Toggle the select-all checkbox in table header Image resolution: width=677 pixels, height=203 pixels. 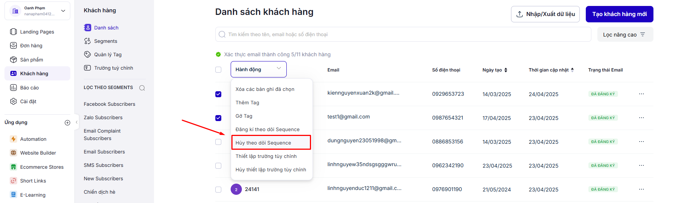point(218,70)
